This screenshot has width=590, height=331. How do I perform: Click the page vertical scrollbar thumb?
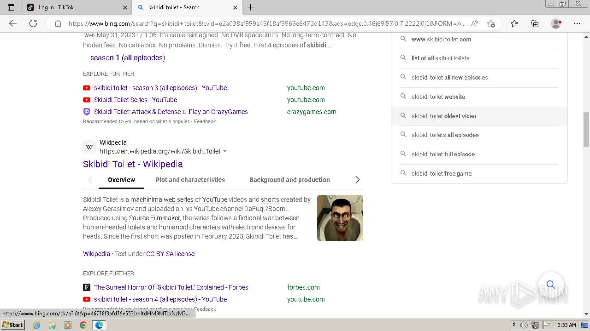click(x=586, y=130)
